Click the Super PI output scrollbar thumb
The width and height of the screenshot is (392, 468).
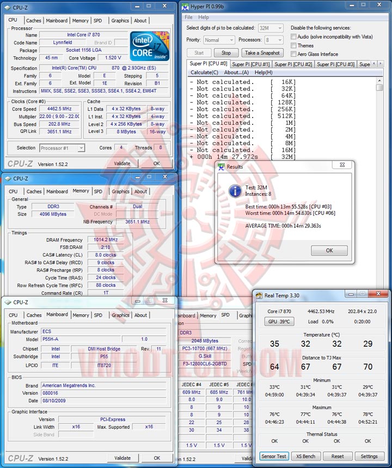coord(379,87)
